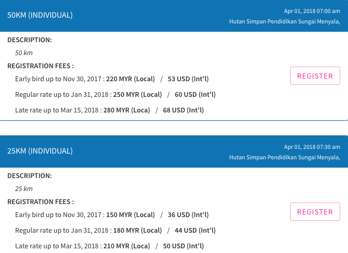
Task: Click the 25 km description text
Action: 24,189
